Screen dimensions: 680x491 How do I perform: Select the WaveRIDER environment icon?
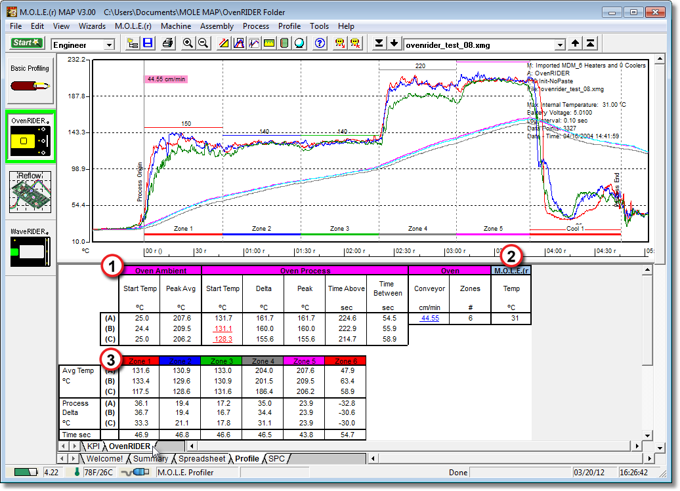click(30, 247)
